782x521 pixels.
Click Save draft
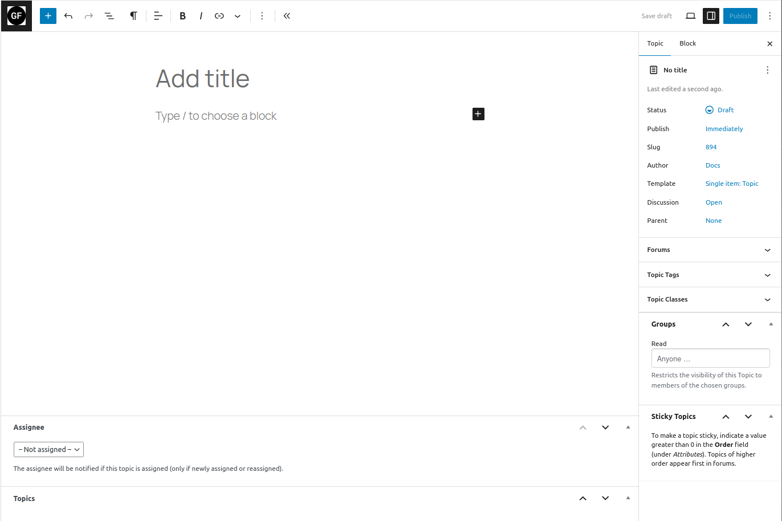657,16
